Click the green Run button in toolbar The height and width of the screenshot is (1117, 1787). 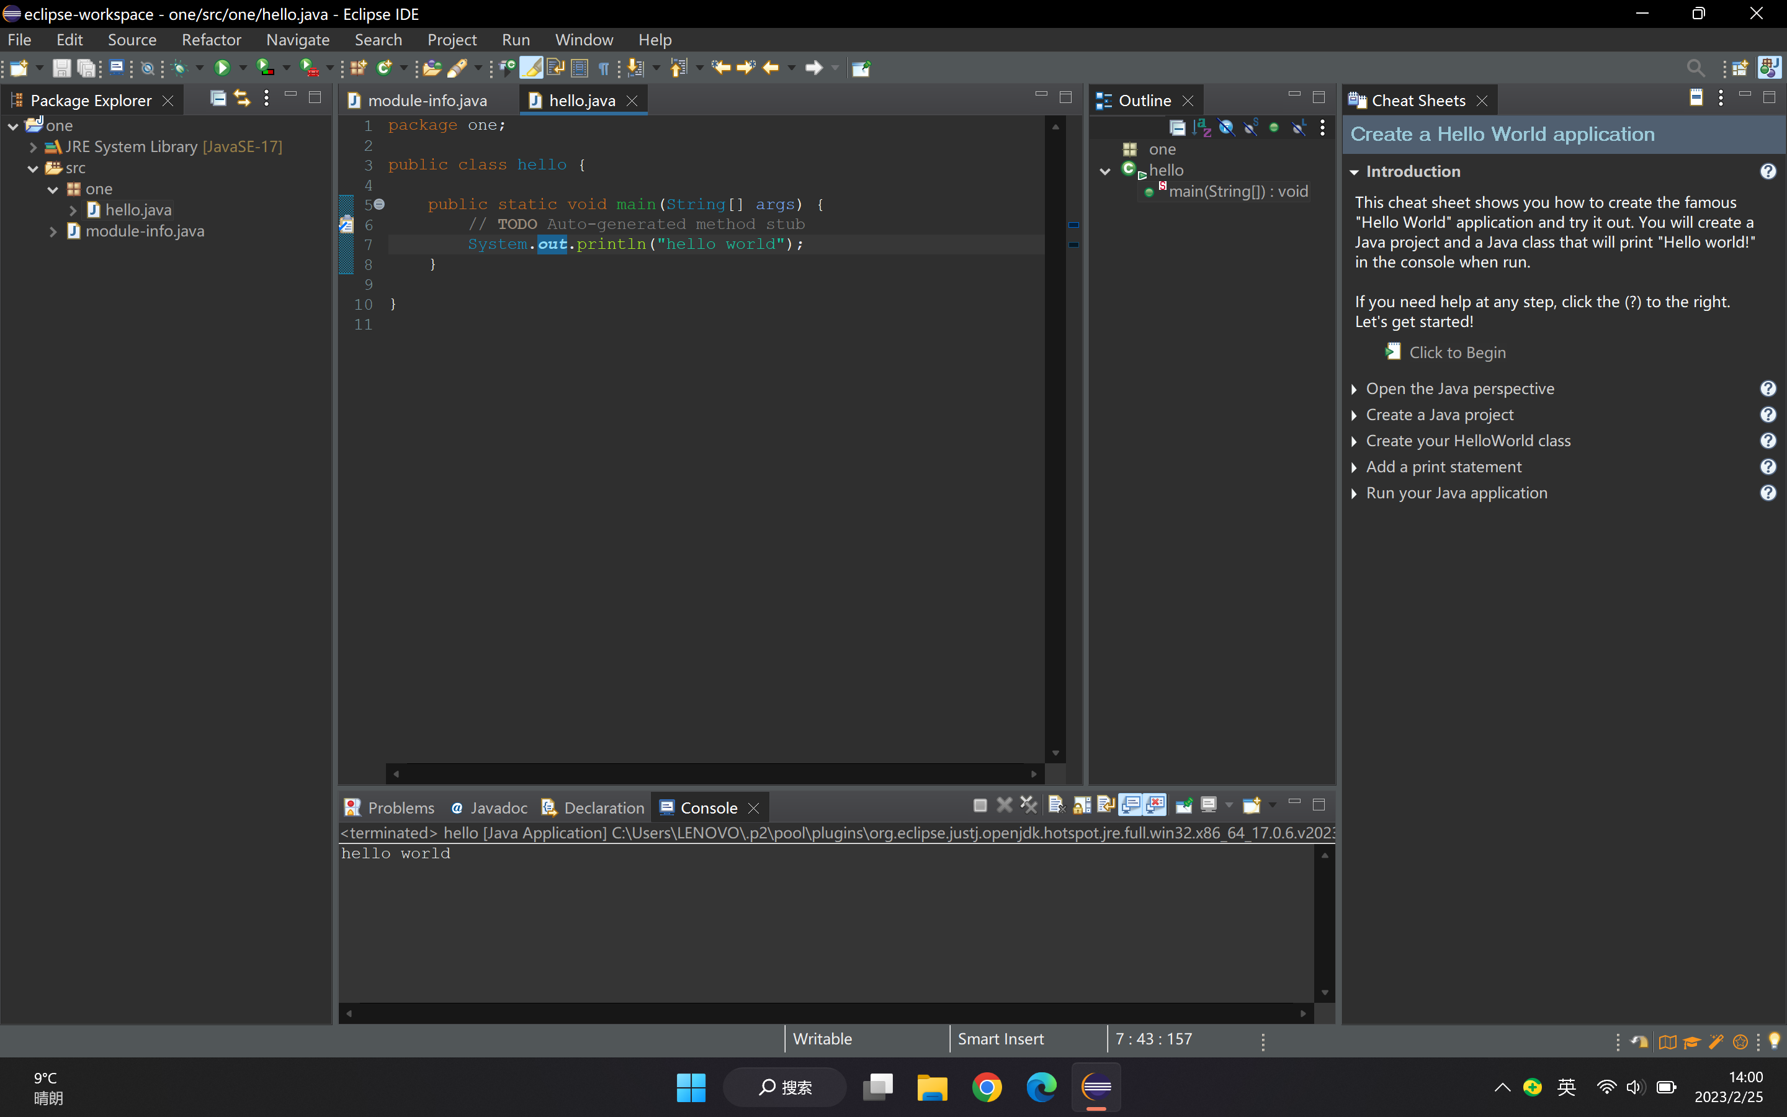click(222, 68)
